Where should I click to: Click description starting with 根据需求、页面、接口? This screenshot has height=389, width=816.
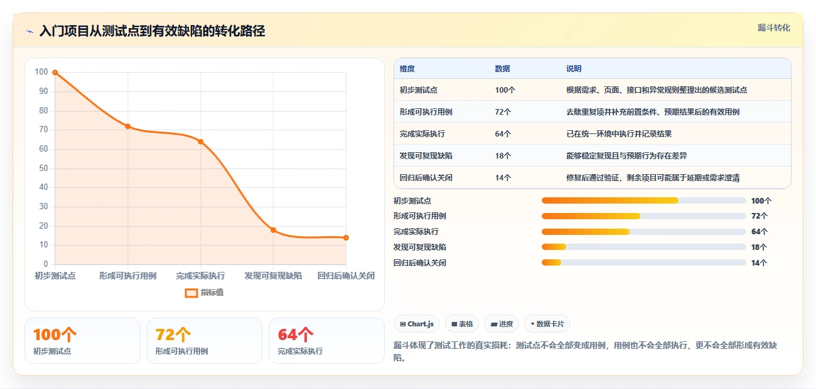tap(657, 90)
